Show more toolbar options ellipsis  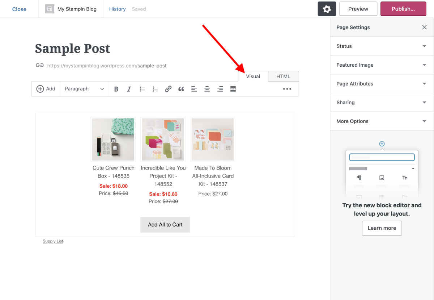tap(287, 89)
